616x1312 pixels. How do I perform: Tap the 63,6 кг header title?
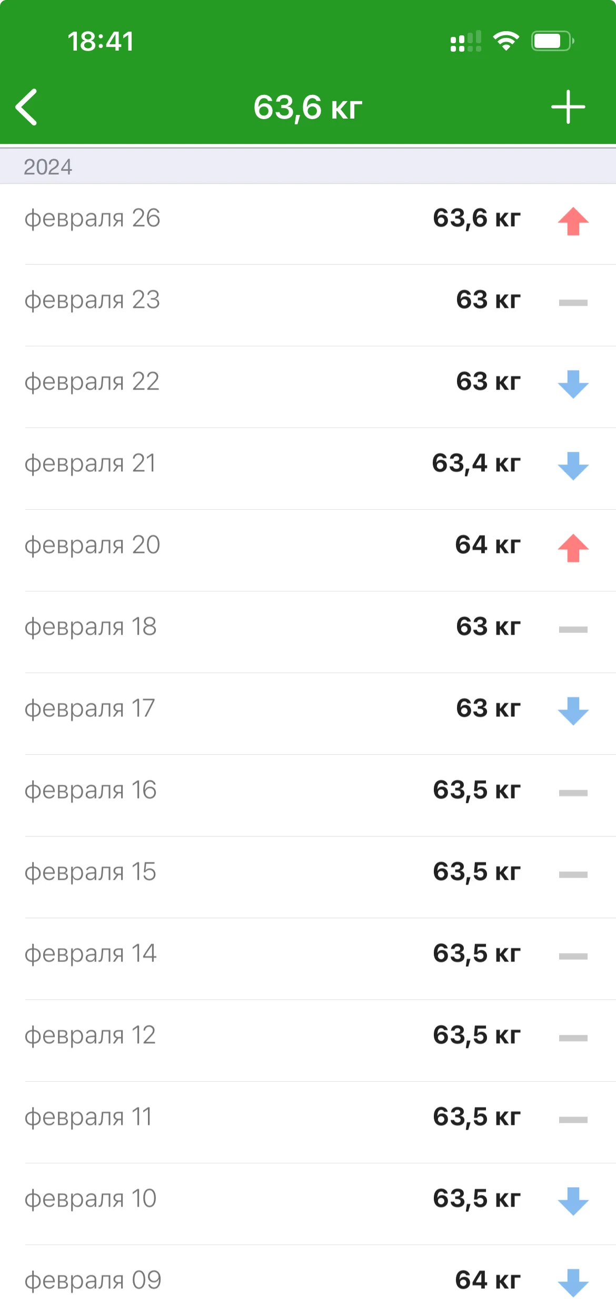point(308,107)
